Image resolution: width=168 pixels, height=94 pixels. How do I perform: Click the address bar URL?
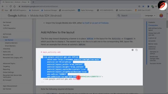point(40,6)
